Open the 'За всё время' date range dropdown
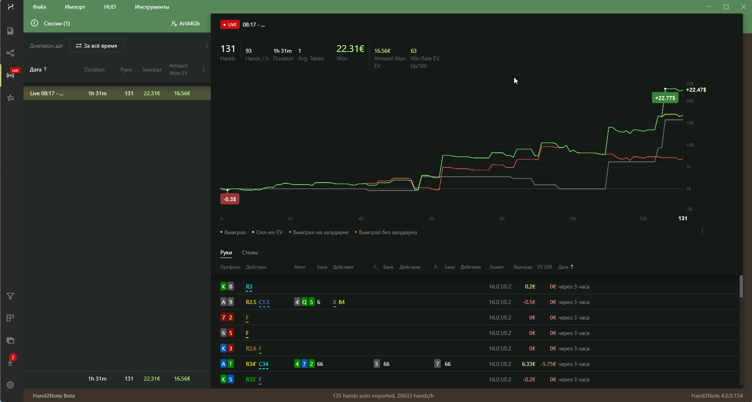Screen dimensions: 752x402 (x=96, y=46)
